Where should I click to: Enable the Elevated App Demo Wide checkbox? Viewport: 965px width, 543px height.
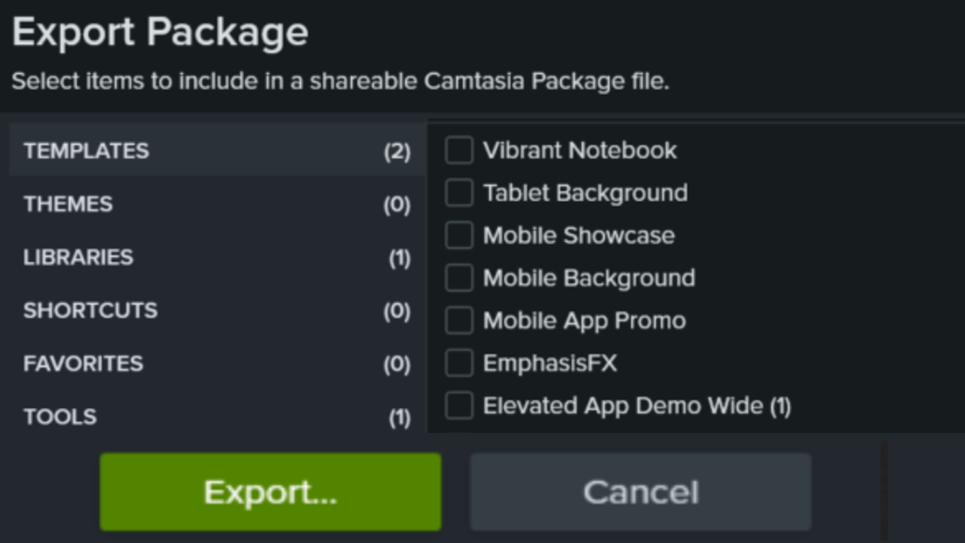(459, 405)
